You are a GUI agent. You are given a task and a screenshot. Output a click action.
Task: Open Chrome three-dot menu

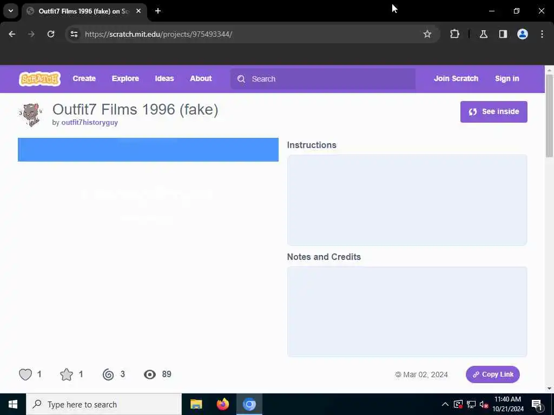coord(542,34)
